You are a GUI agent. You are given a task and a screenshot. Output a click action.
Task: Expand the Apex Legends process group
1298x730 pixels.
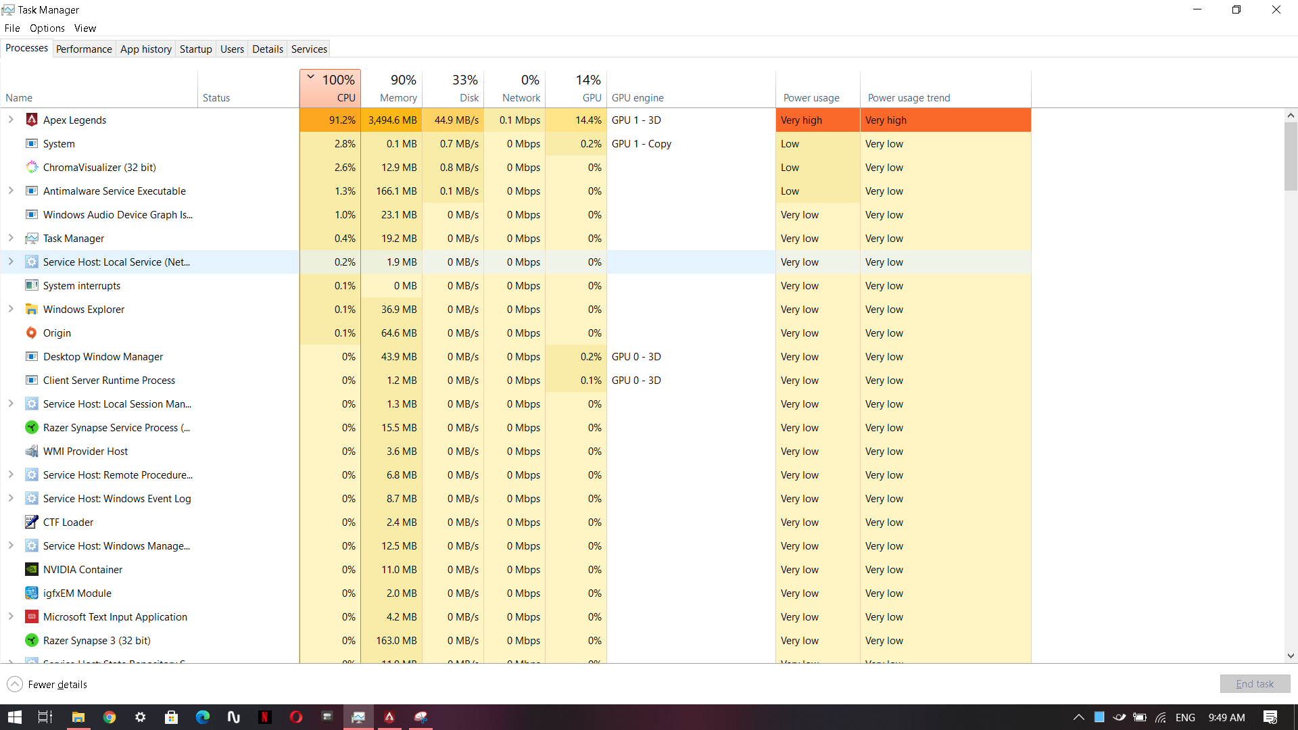pos(11,120)
